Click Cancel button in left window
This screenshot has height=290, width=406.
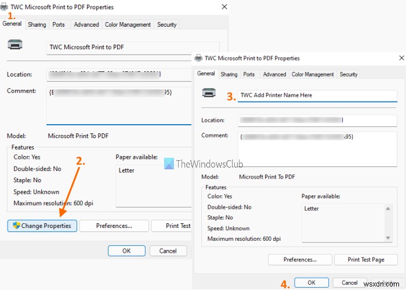[168, 251]
